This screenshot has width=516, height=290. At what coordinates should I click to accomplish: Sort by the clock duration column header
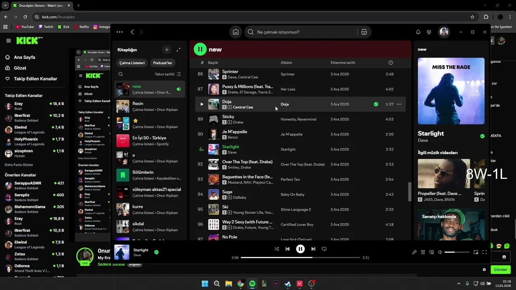(x=391, y=62)
